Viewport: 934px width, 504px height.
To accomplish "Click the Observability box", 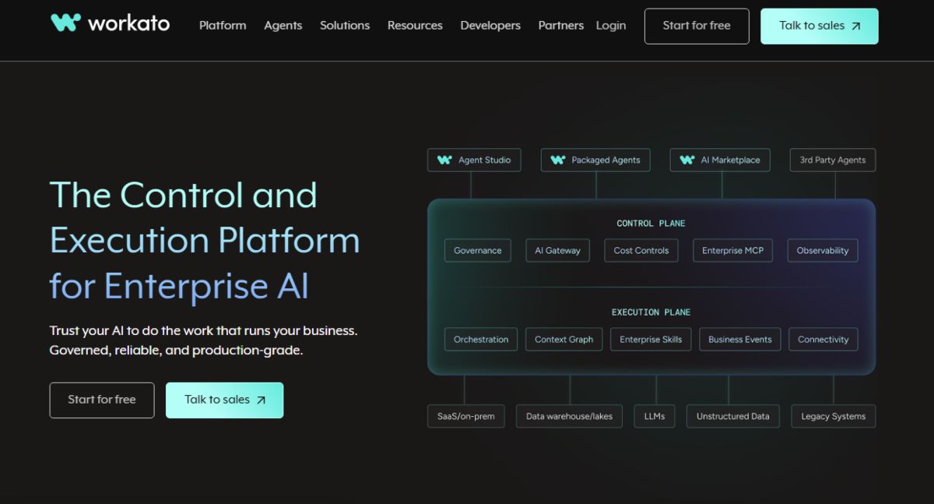I will pos(823,251).
